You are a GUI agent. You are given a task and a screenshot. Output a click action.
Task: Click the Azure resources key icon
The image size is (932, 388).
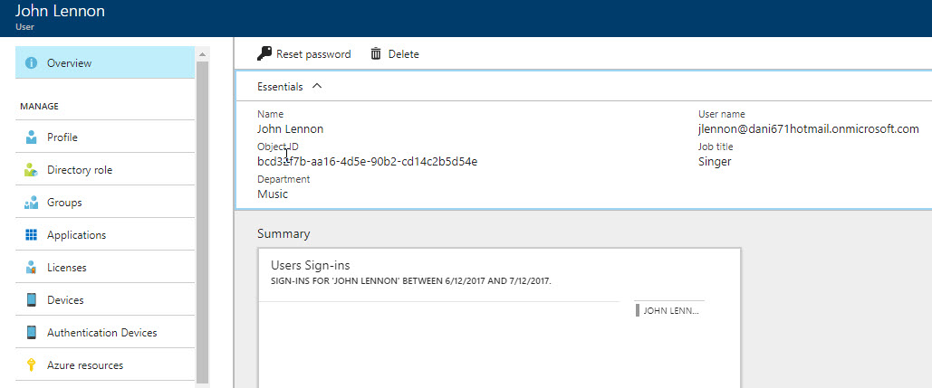[32, 365]
